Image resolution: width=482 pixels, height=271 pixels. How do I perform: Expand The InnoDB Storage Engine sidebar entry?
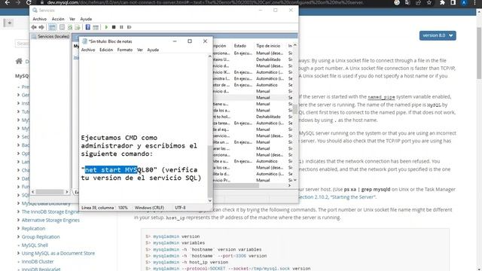pos(18,212)
